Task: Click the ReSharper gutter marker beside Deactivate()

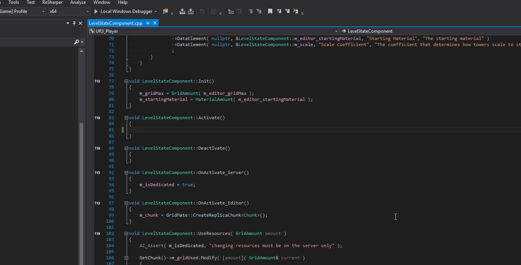Action: point(97,148)
